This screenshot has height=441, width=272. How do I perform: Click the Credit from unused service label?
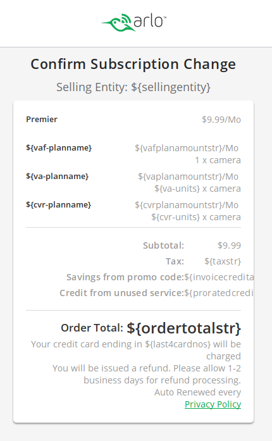122,293
